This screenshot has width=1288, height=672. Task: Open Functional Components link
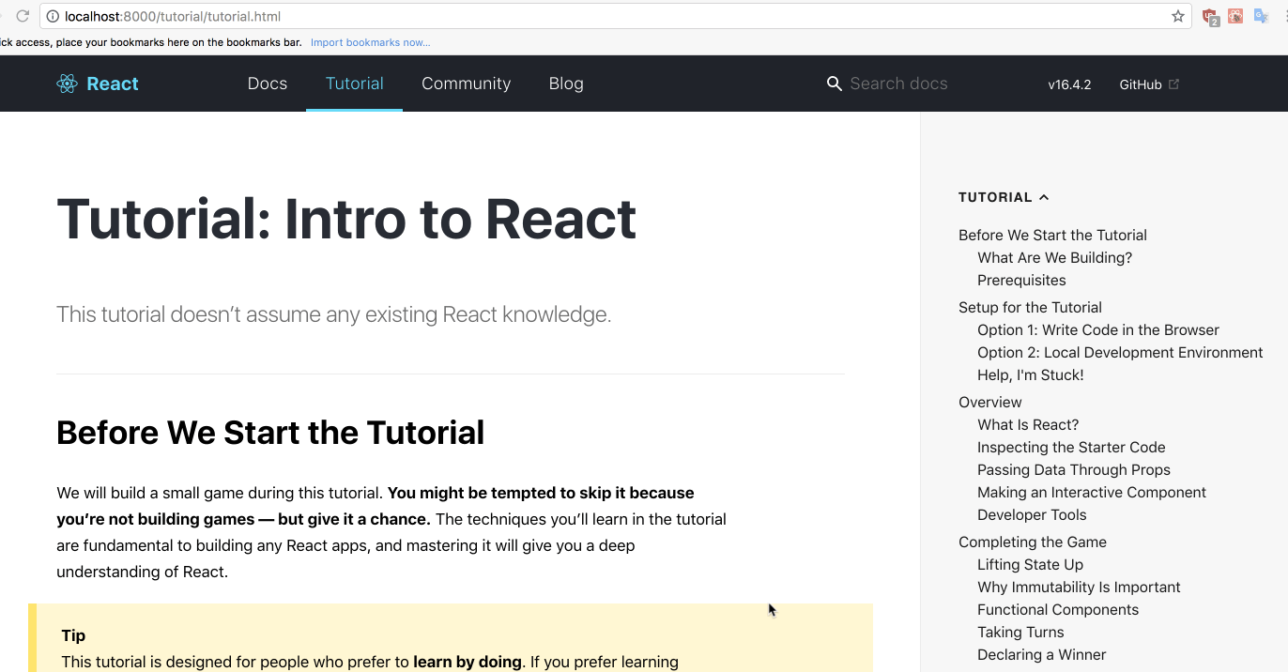(x=1058, y=609)
